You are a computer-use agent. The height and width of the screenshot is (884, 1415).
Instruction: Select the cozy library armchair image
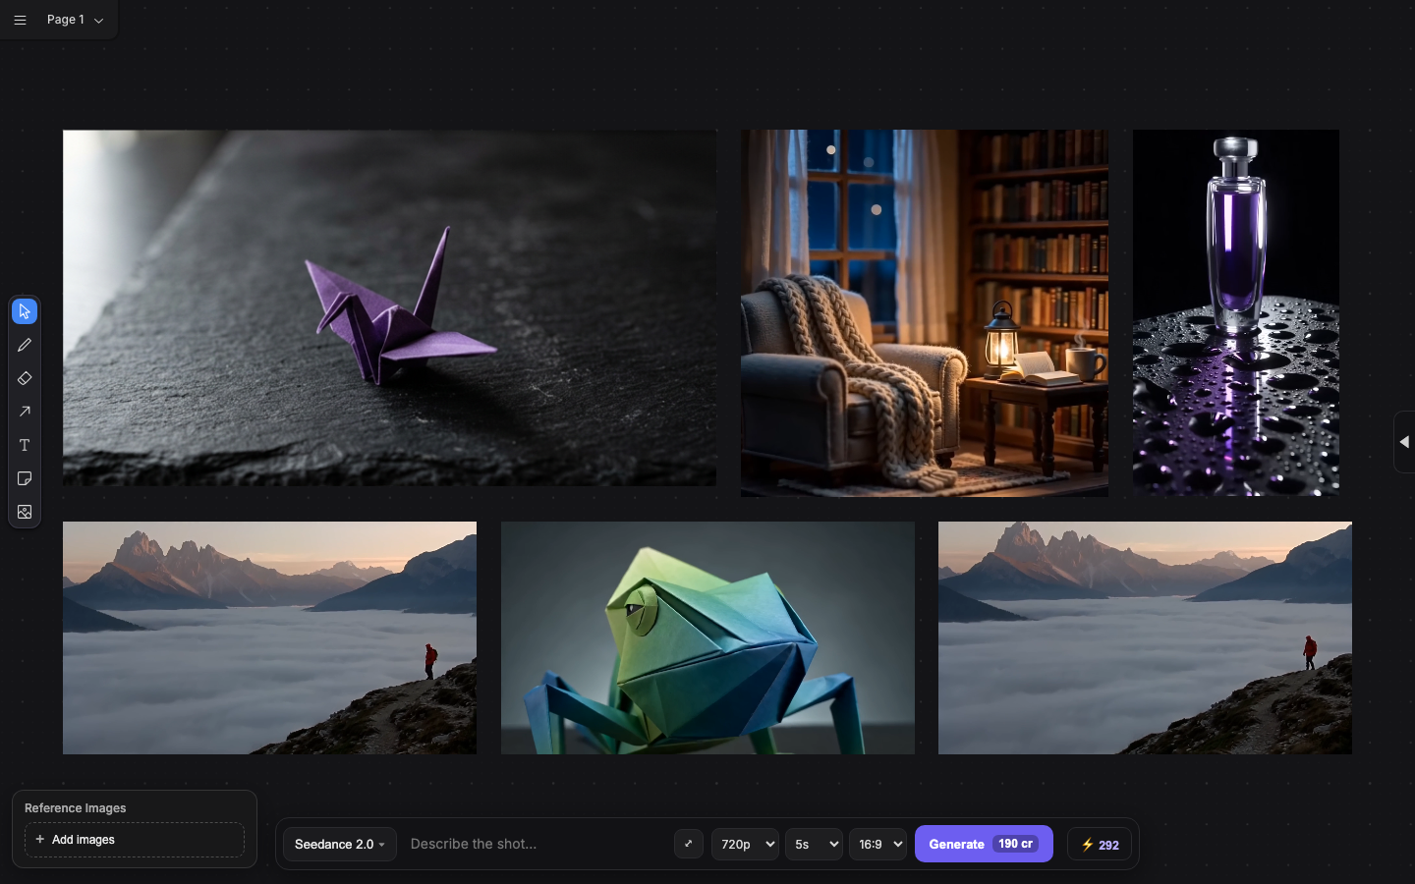point(924,312)
